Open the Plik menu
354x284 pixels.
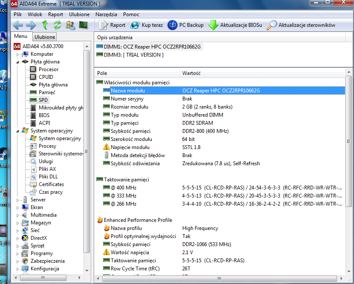(17, 14)
